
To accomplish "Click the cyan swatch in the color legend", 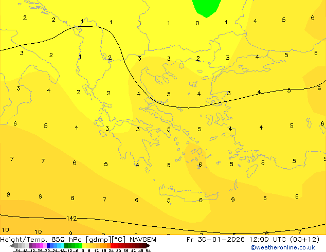I will coord(62,245).
